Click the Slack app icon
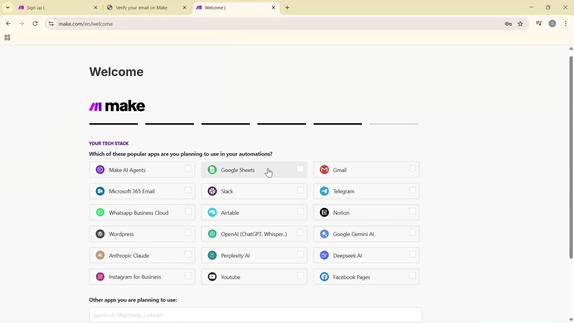Image resolution: width=574 pixels, height=323 pixels. tap(212, 191)
